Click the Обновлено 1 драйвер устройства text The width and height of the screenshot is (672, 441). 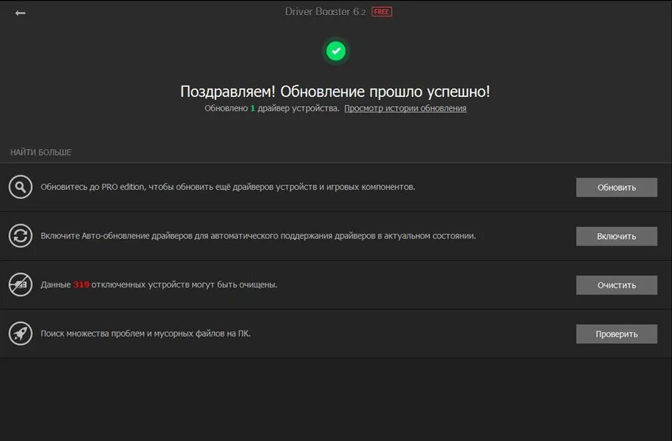[272, 108]
